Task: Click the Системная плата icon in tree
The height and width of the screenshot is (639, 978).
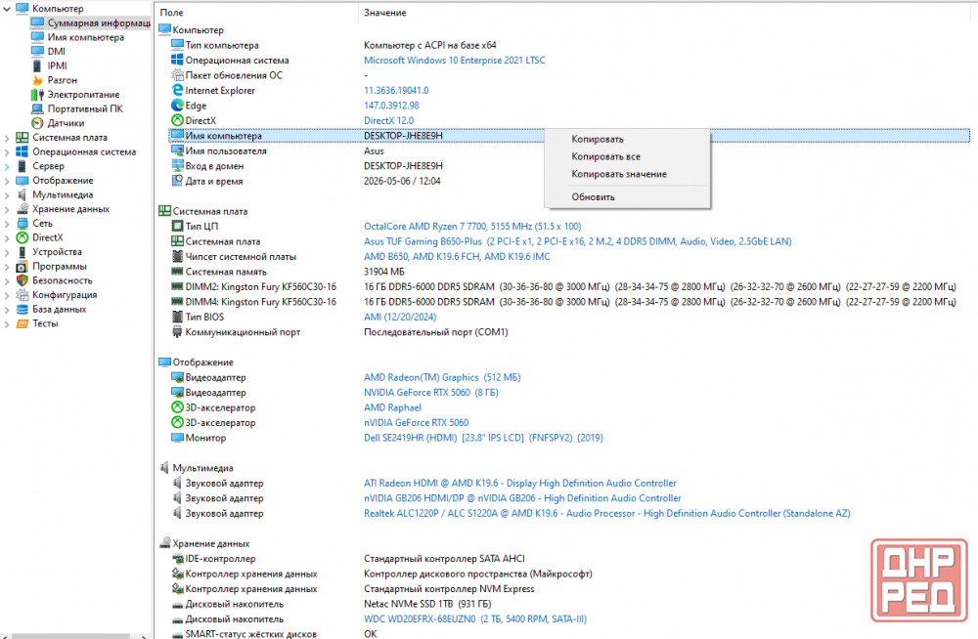Action: click(x=22, y=137)
